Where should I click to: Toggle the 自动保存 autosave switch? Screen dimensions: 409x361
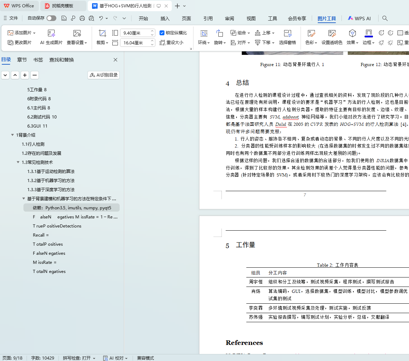click(x=51, y=18)
